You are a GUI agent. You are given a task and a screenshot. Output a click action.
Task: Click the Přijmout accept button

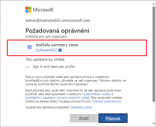click(x=113, y=118)
